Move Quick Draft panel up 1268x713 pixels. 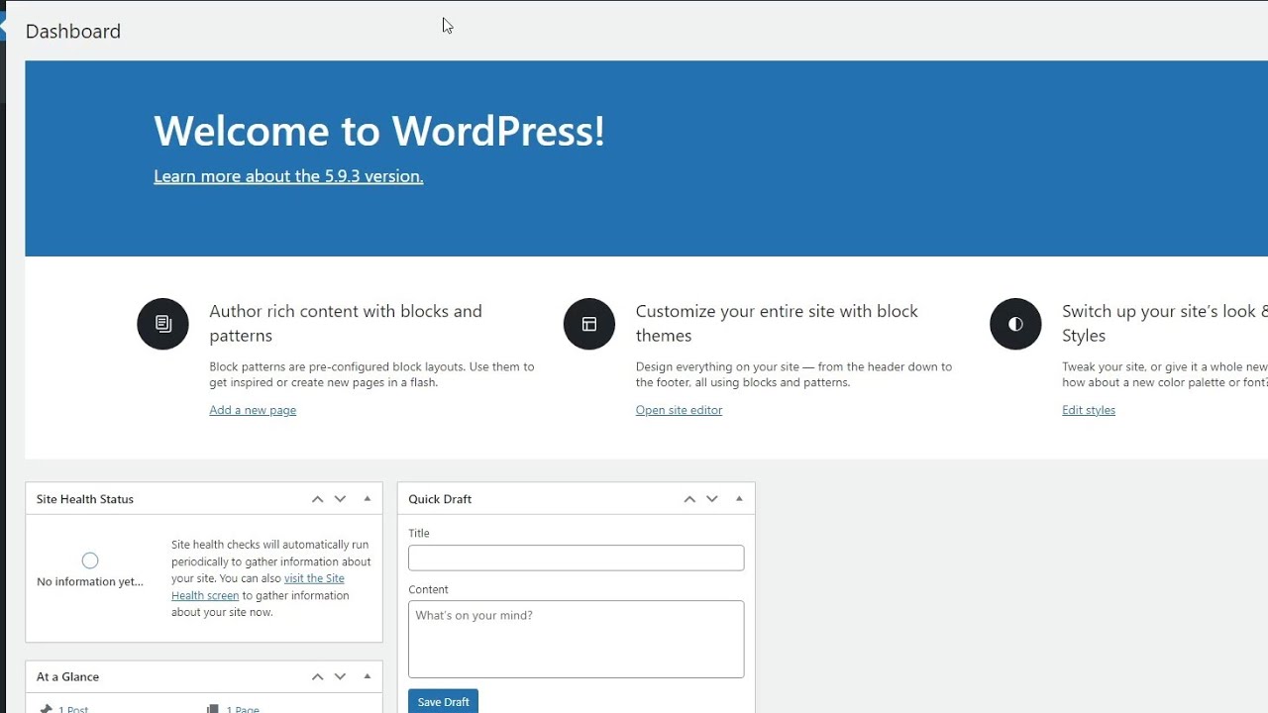[x=689, y=499]
